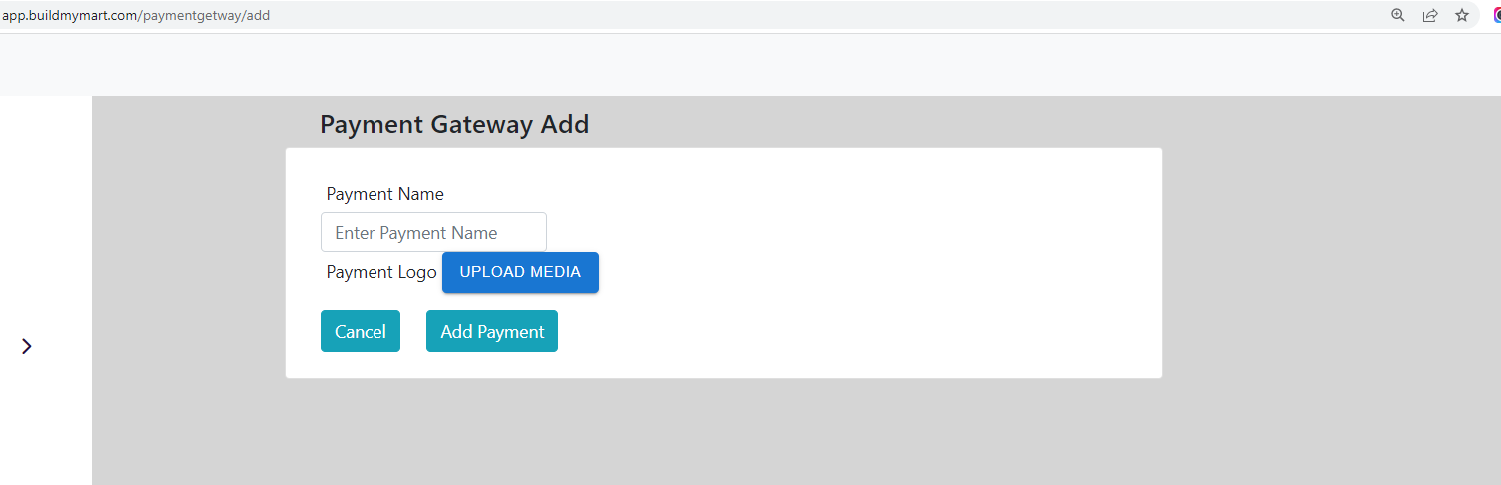
Task: Submit with the Add Payment button
Action: [x=492, y=331]
